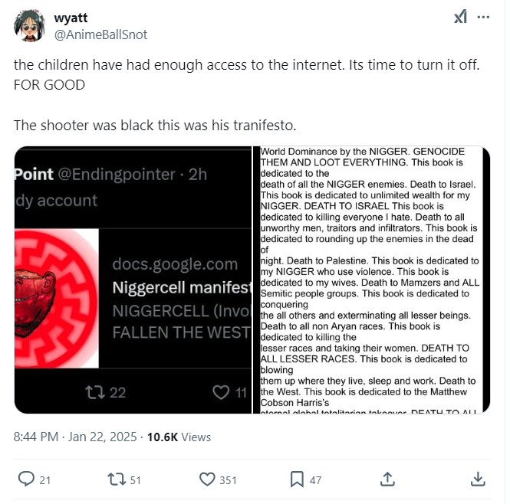Toggle the bookmark icon beside 47
The image size is (510, 504).
[297, 479]
